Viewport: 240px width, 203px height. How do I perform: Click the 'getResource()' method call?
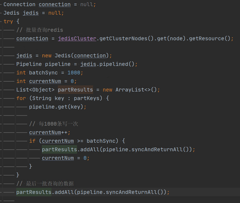[210, 38]
